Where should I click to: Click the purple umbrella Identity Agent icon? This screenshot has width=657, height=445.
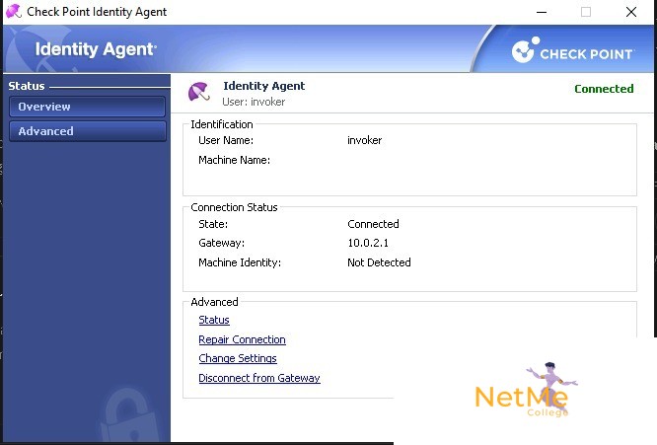pyautogui.click(x=198, y=92)
